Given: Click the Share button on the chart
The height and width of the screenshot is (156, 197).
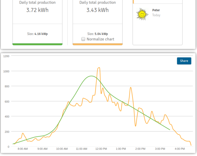Looking at the screenshot, I should [184, 61].
